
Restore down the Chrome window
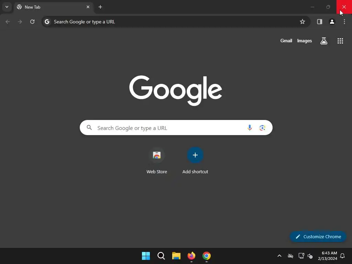pos(328,7)
